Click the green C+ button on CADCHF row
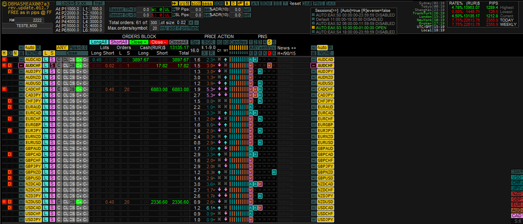The width and height of the screenshot is (523, 224). 79,89
